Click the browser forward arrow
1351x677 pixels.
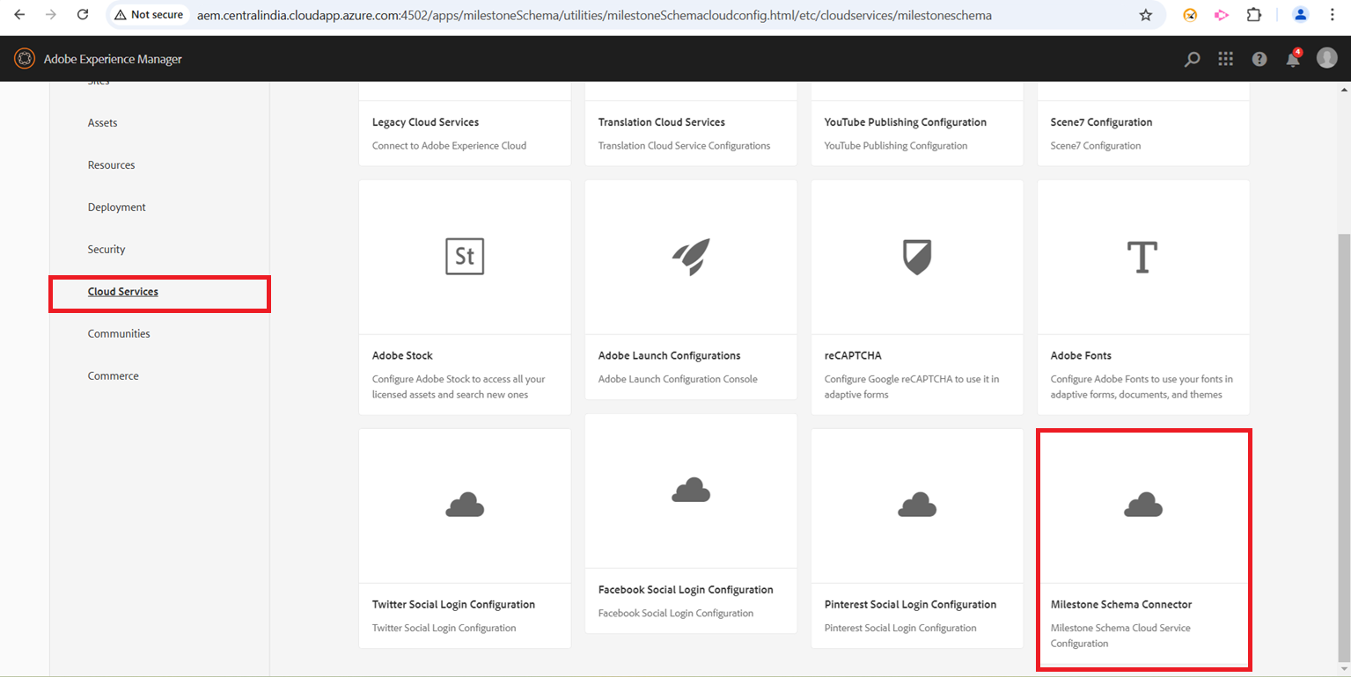click(x=51, y=15)
